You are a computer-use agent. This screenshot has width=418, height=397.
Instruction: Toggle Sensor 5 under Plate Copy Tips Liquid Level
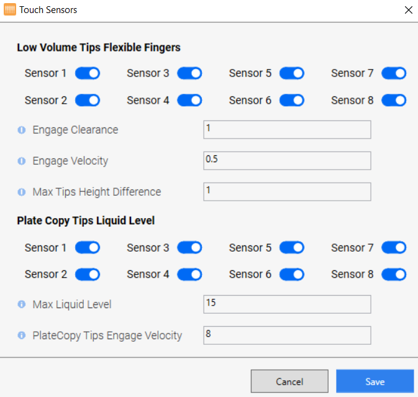(291, 248)
